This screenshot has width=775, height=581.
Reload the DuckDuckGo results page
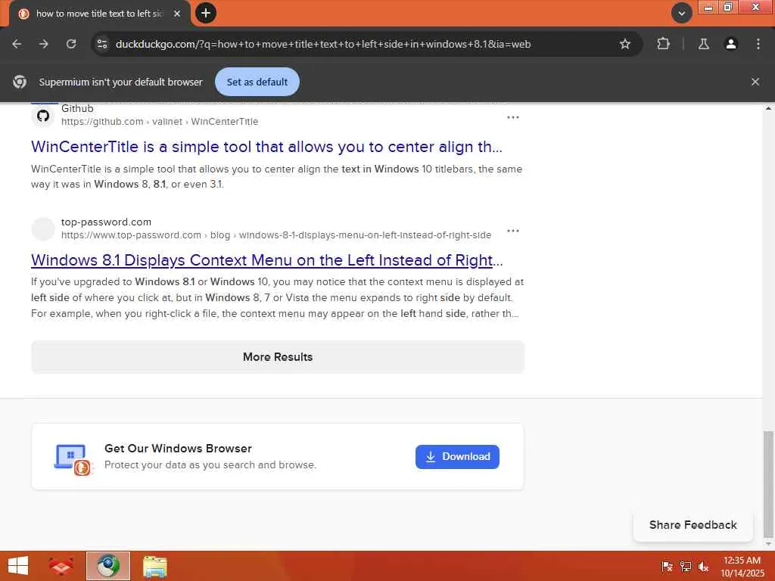click(71, 44)
